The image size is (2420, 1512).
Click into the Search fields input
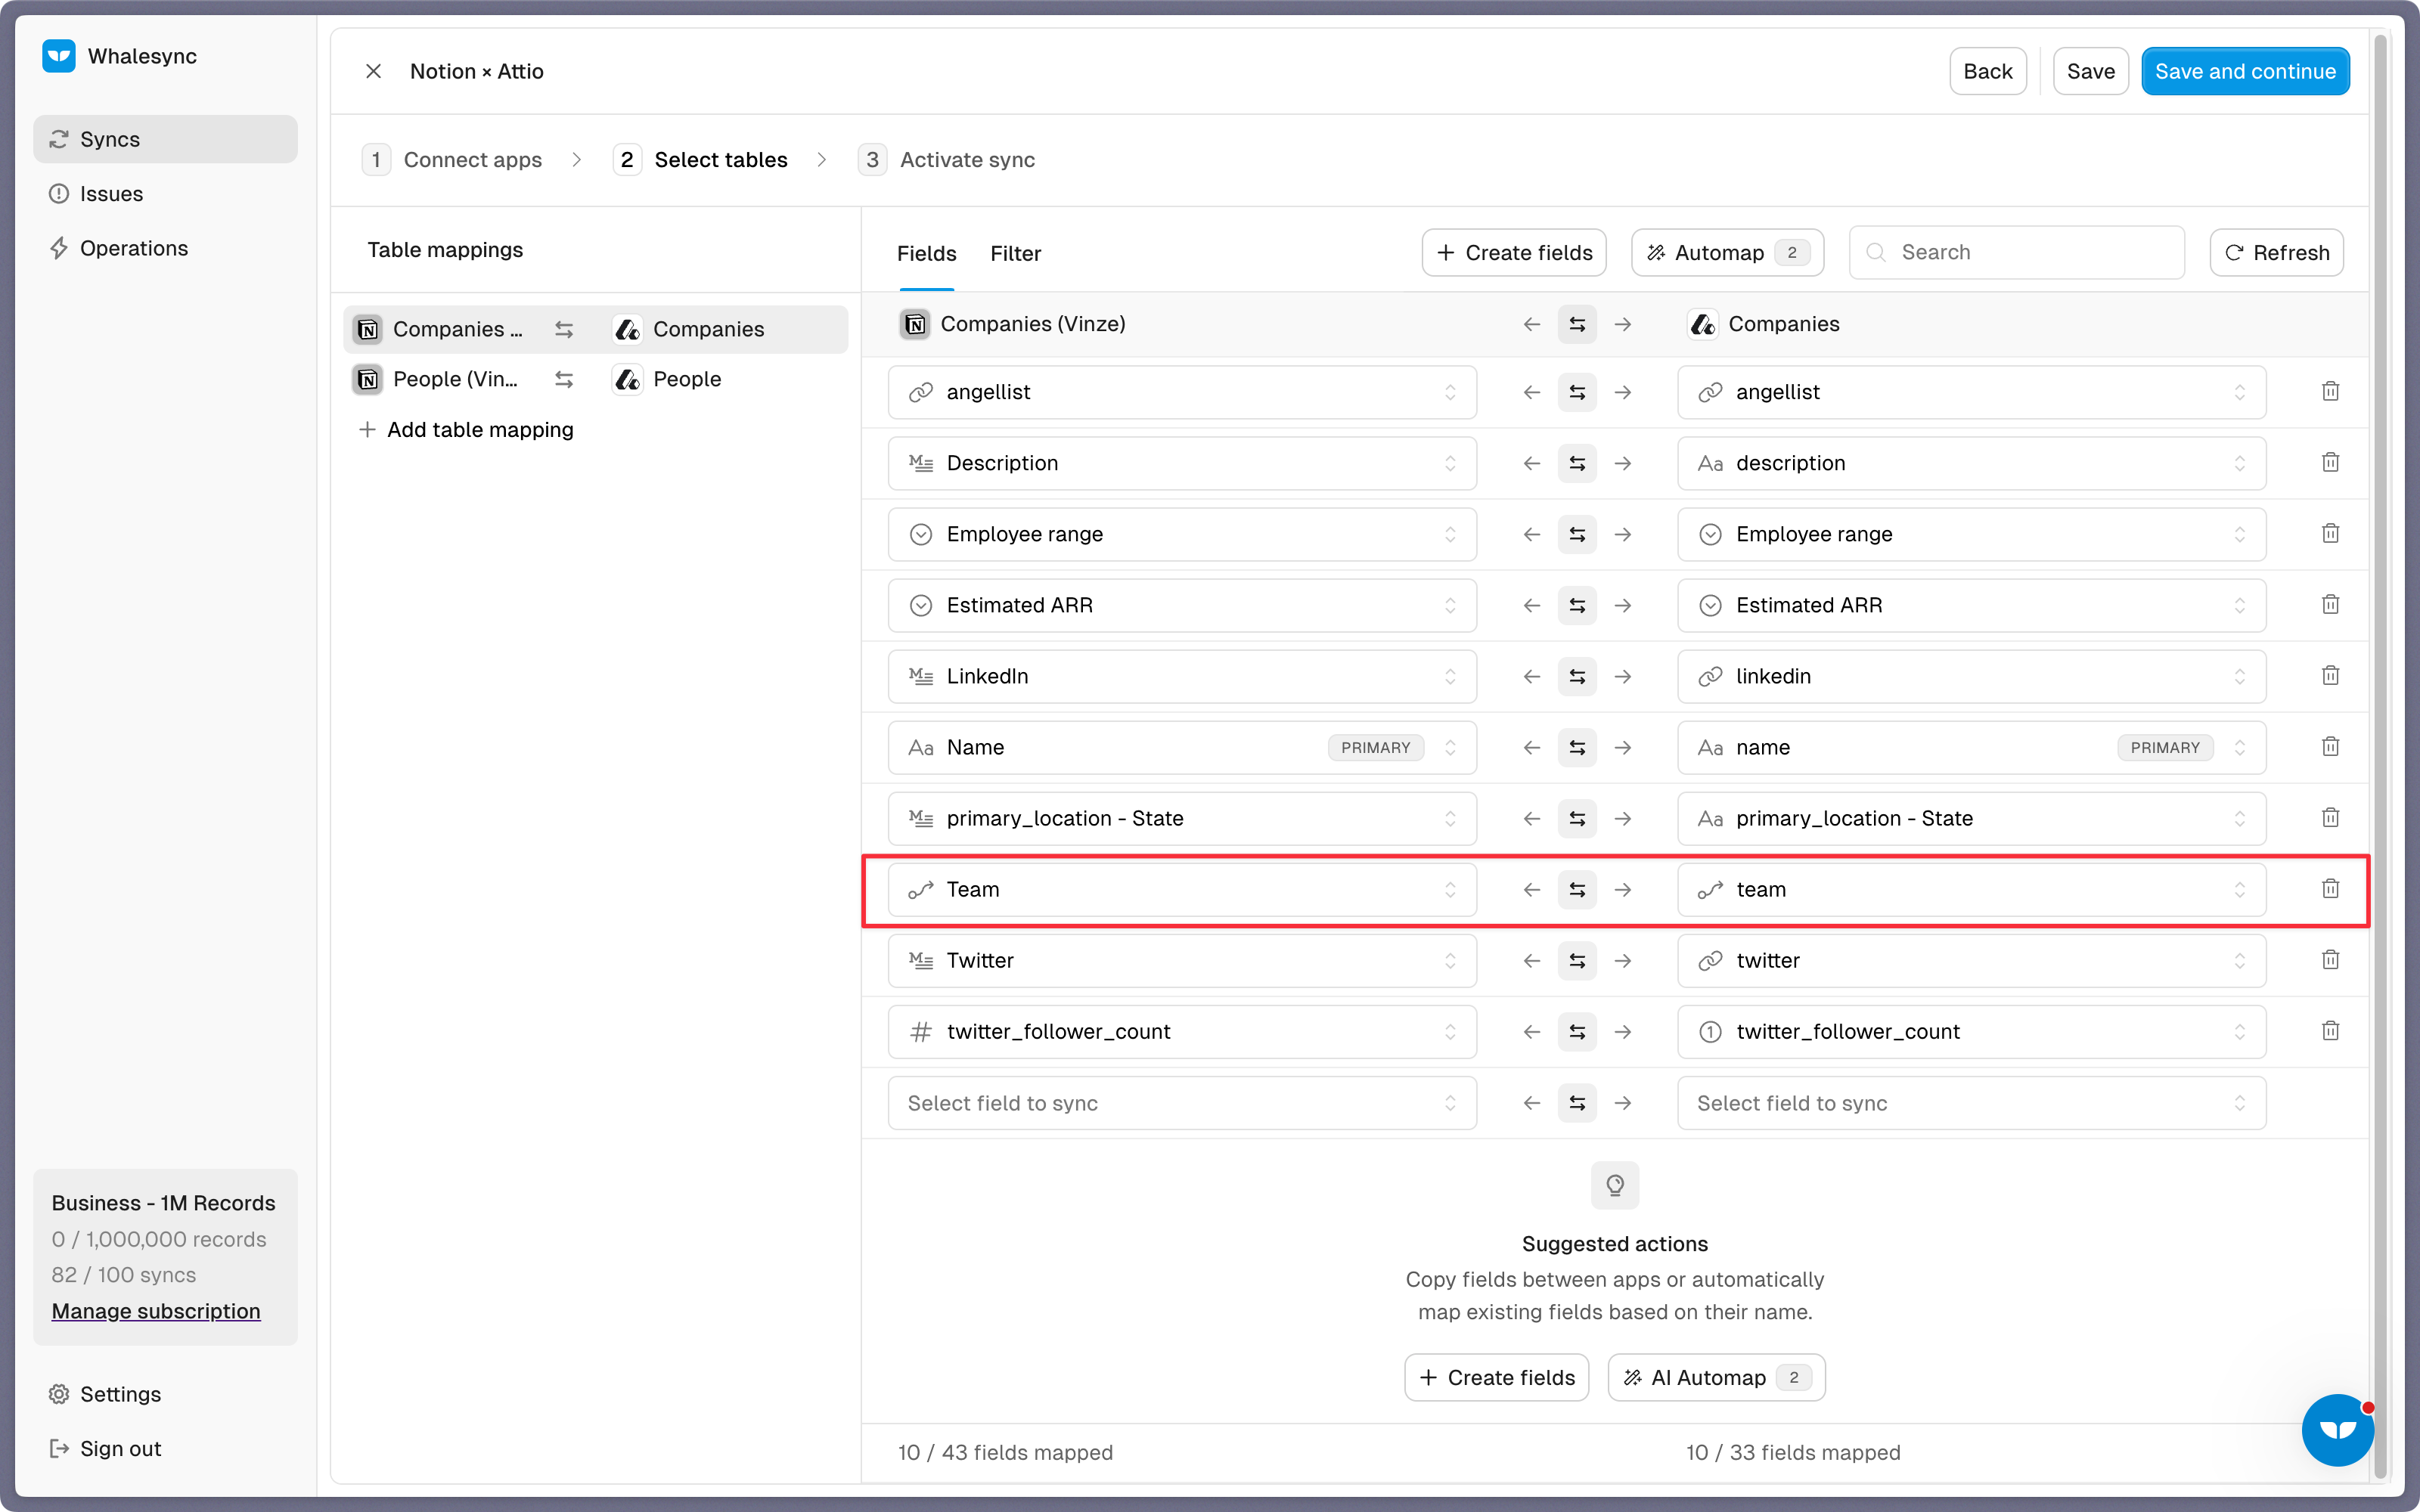click(2016, 252)
